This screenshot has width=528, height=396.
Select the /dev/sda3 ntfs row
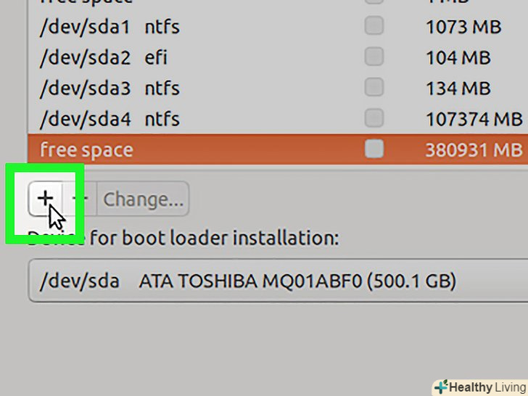click(x=278, y=88)
